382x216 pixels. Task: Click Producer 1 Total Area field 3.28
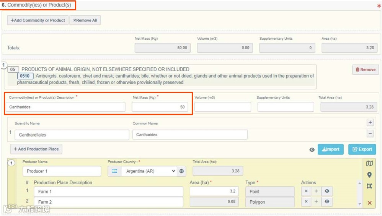point(218,171)
